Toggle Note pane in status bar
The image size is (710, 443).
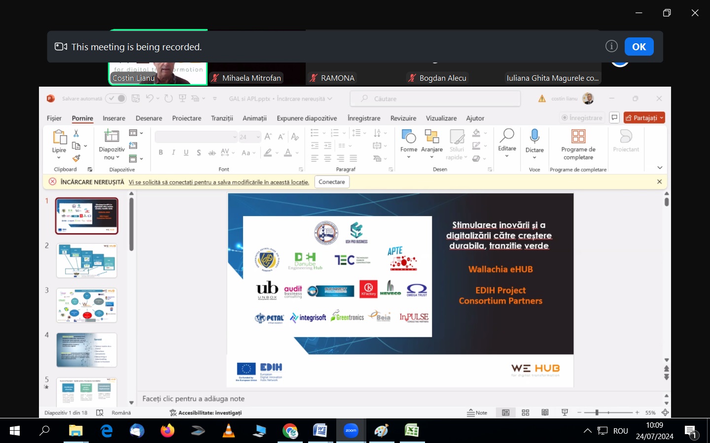[477, 412]
